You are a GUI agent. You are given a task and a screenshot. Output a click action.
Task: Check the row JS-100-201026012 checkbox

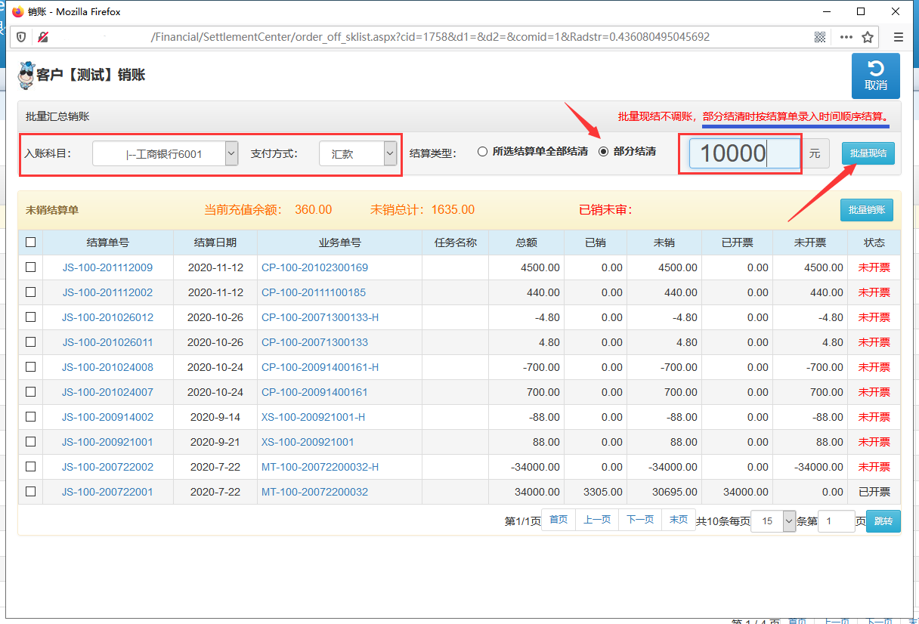tap(30, 317)
